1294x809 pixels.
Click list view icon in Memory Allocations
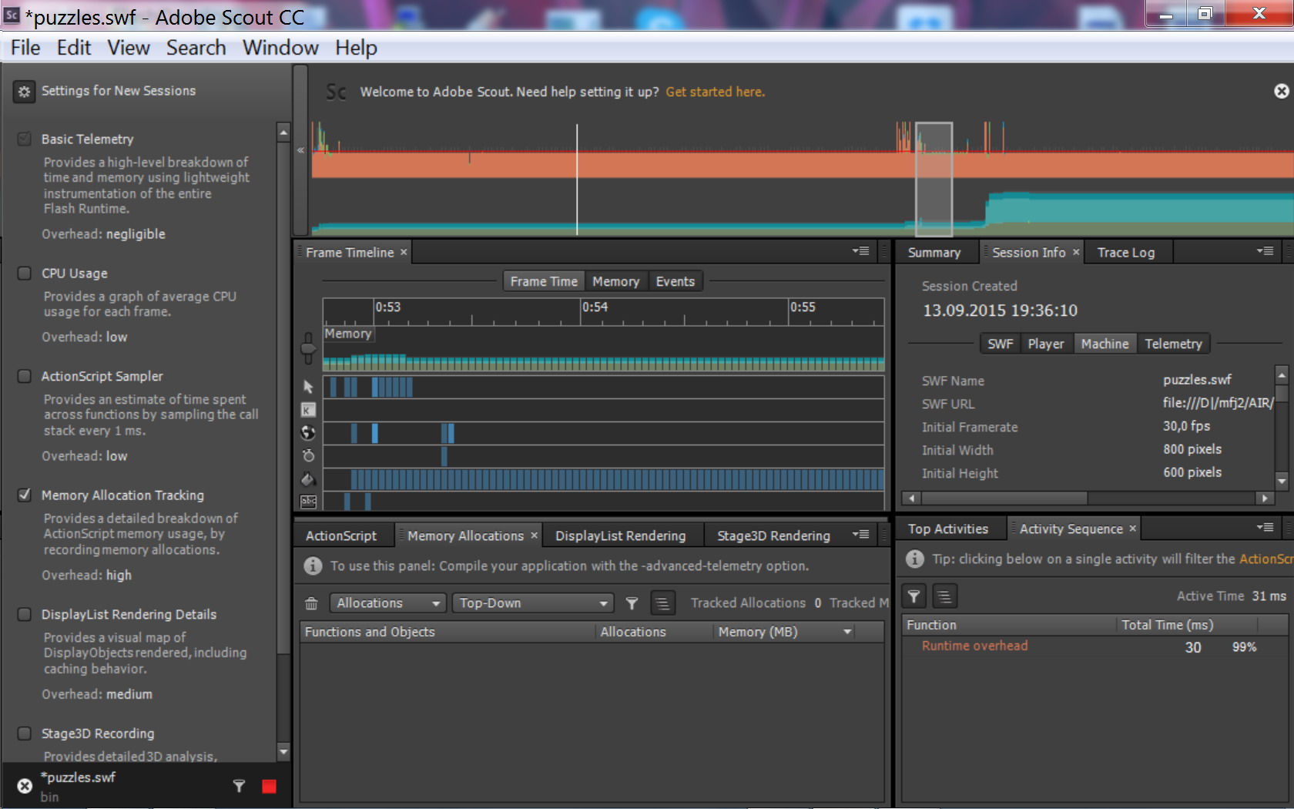click(x=662, y=603)
